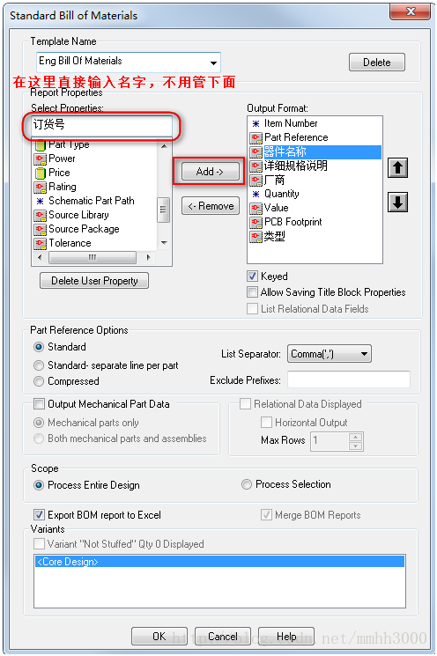Select the Standard part reference option
437x656 pixels.
click(x=39, y=347)
